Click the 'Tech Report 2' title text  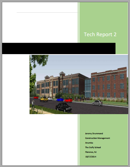coord(100,35)
